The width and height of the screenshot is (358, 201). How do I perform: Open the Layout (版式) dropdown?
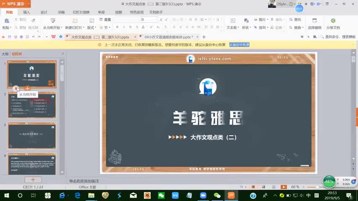(92, 28)
